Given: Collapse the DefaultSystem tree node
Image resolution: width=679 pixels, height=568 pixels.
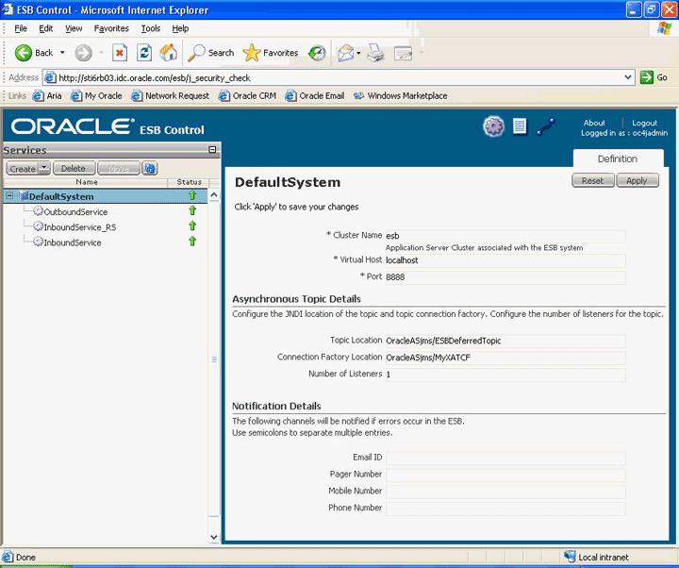Looking at the screenshot, I should (x=9, y=196).
